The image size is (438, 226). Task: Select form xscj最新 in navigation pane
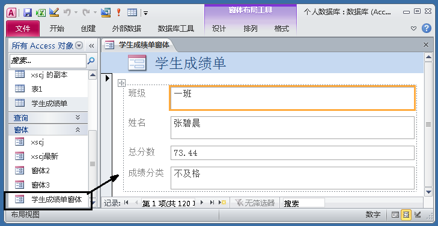pyautogui.click(x=48, y=156)
